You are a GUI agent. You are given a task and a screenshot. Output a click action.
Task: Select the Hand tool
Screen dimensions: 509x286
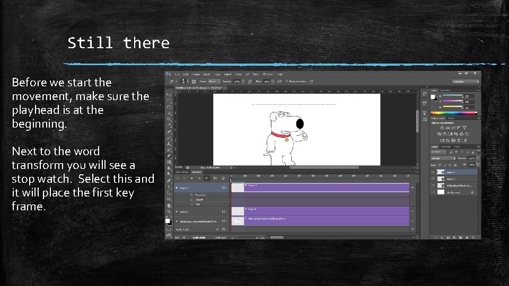point(169,206)
